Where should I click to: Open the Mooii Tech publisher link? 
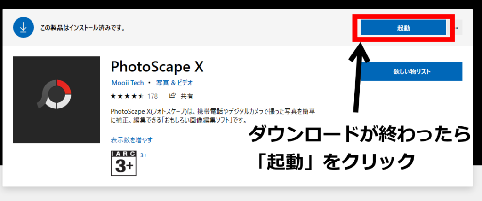coord(128,83)
